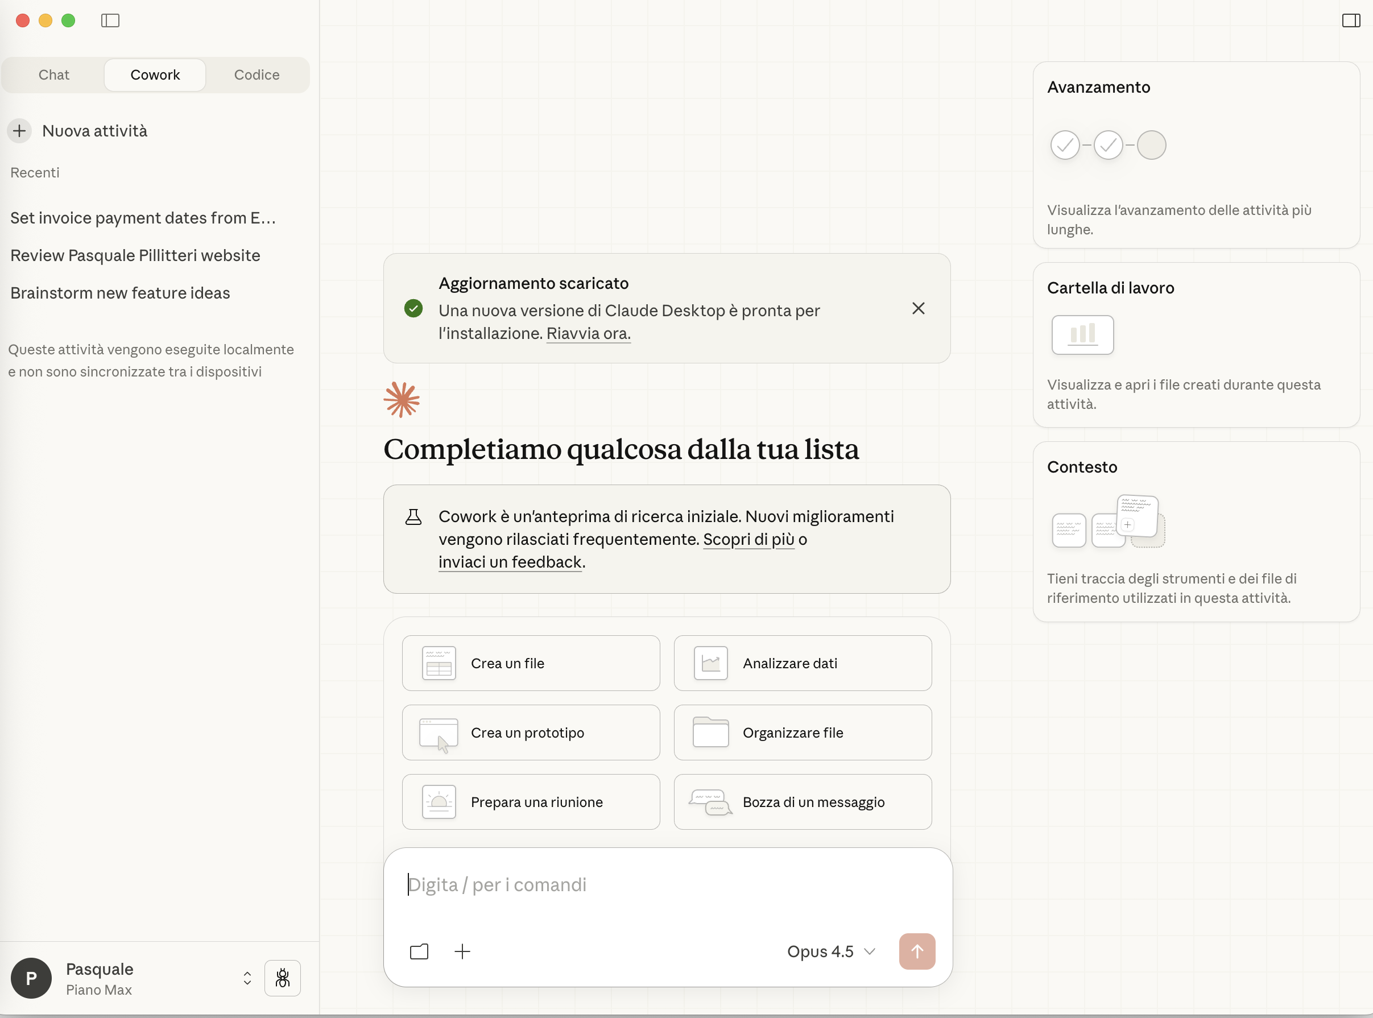Click the inviaci un feedback link
This screenshot has height=1018, width=1373.
pos(510,562)
